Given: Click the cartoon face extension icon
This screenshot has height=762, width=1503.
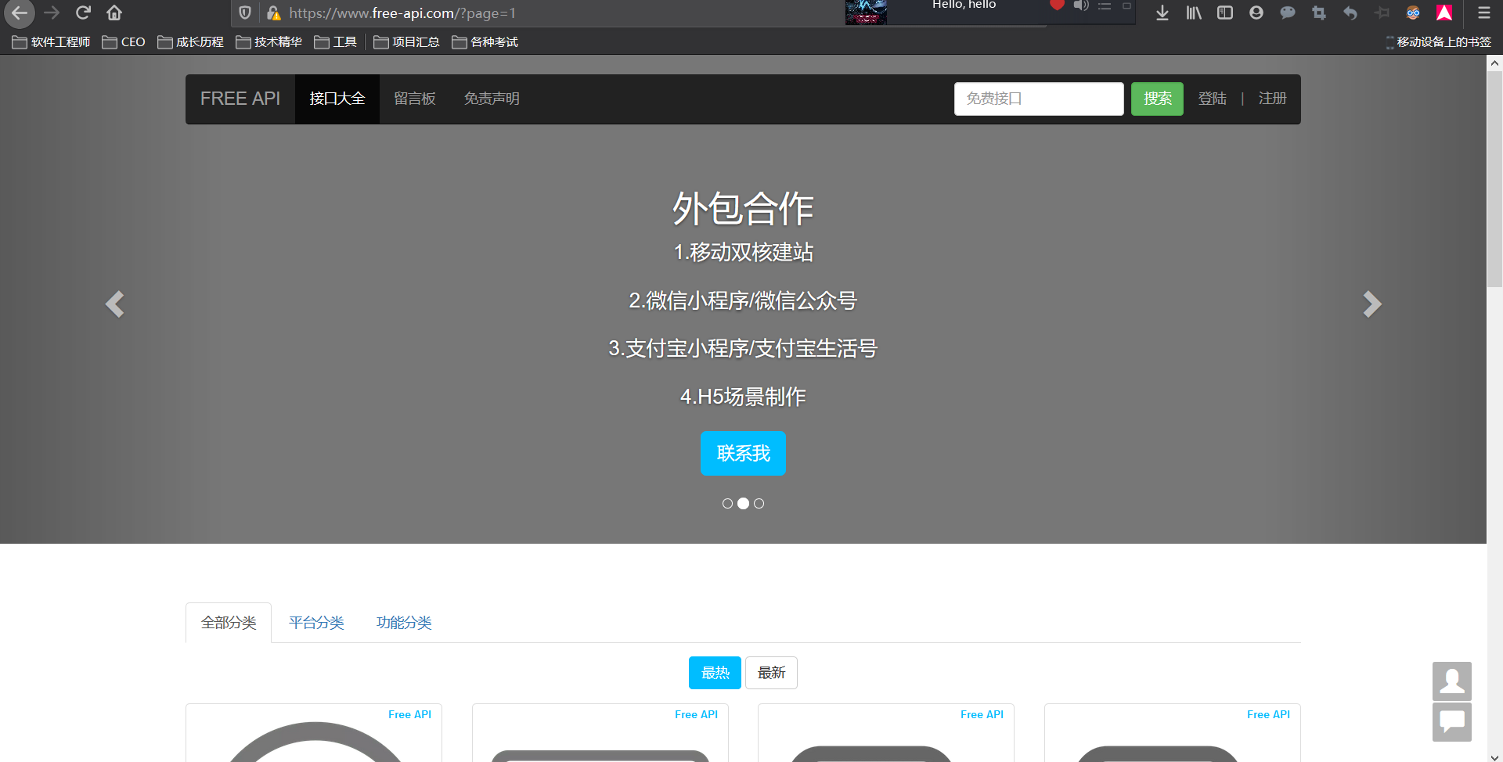Looking at the screenshot, I should [x=1413, y=13].
